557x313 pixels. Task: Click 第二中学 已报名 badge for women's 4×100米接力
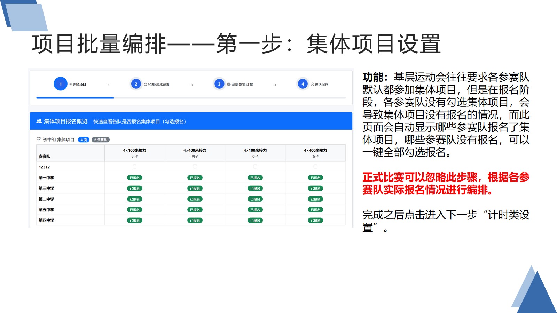[255, 199]
